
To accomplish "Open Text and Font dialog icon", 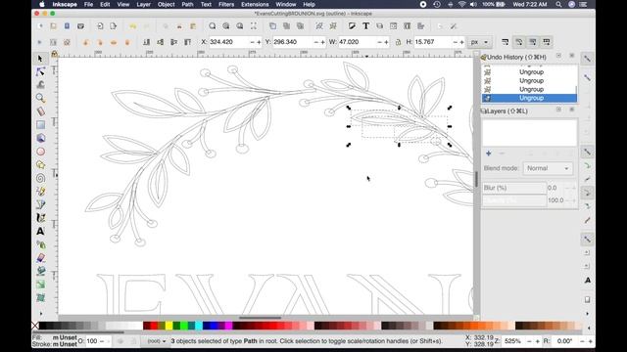I will pyautogui.click(x=365, y=26).
